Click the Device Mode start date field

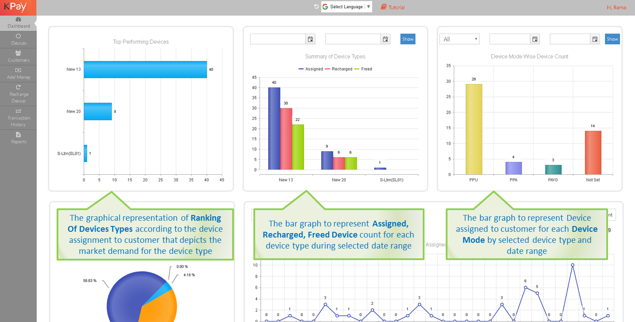pos(510,39)
